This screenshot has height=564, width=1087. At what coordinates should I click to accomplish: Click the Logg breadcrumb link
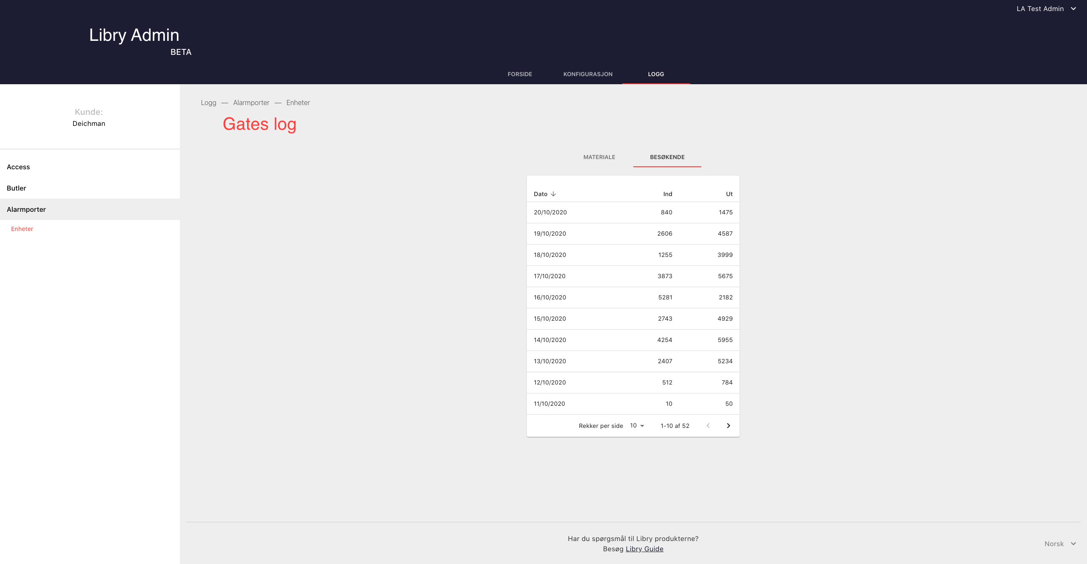[208, 103]
